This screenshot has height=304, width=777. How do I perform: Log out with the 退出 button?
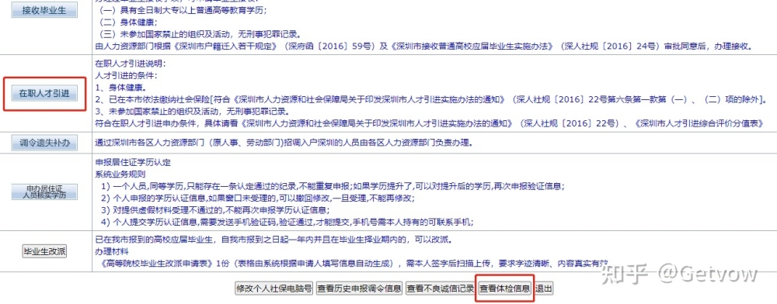tap(544, 288)
